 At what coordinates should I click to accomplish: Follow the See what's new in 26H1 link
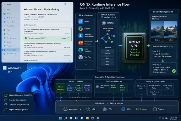[31, 20]
